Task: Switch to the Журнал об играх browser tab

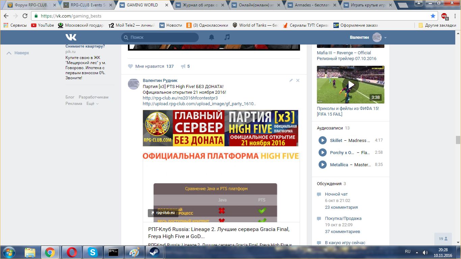Action: [x=198, y=5]
